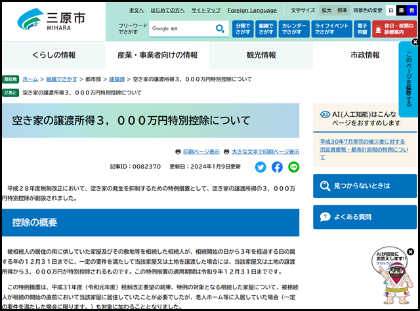
Task: Click よくある質問 button
Action: tap(365, 217)
